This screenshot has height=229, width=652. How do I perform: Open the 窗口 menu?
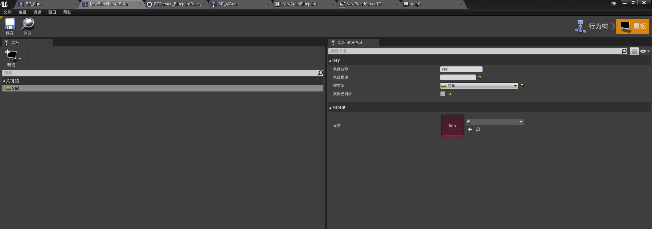[x=52, y=12]
